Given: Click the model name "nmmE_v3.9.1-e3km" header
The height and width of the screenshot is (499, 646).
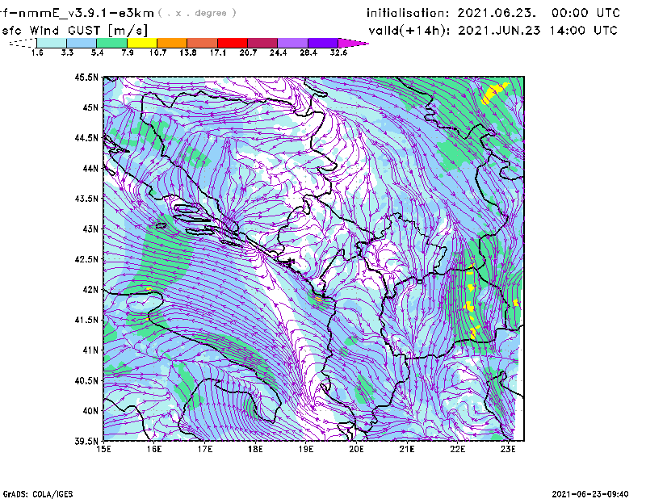Looking at the screenshot, I should [84, 13].
